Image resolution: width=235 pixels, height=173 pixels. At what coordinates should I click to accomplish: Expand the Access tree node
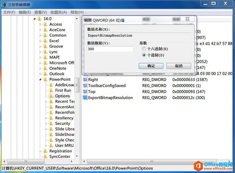[40, 24]
